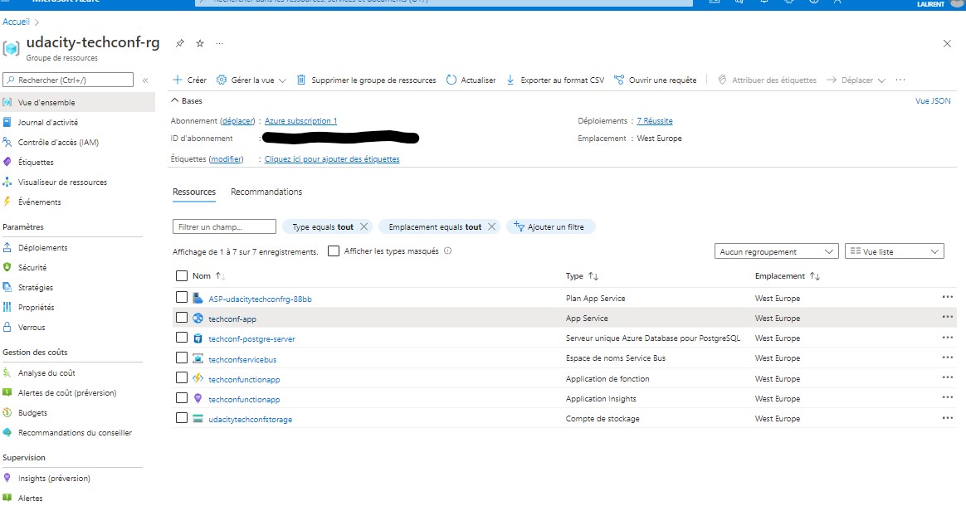Open the Aucun regroupement dropdown
The width and height of the screenshot is (966, 506).
point(776,251)
